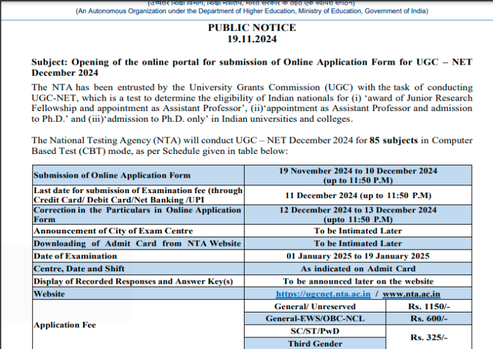Click the 'Website' row label
The width and height of the screenshot is (493, 349).
click(x=139, y=294)
